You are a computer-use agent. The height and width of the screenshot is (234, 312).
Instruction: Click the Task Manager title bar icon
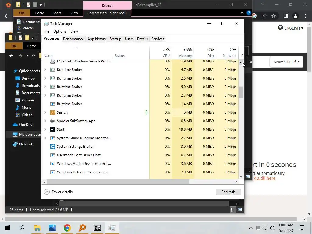coord(46,24)
